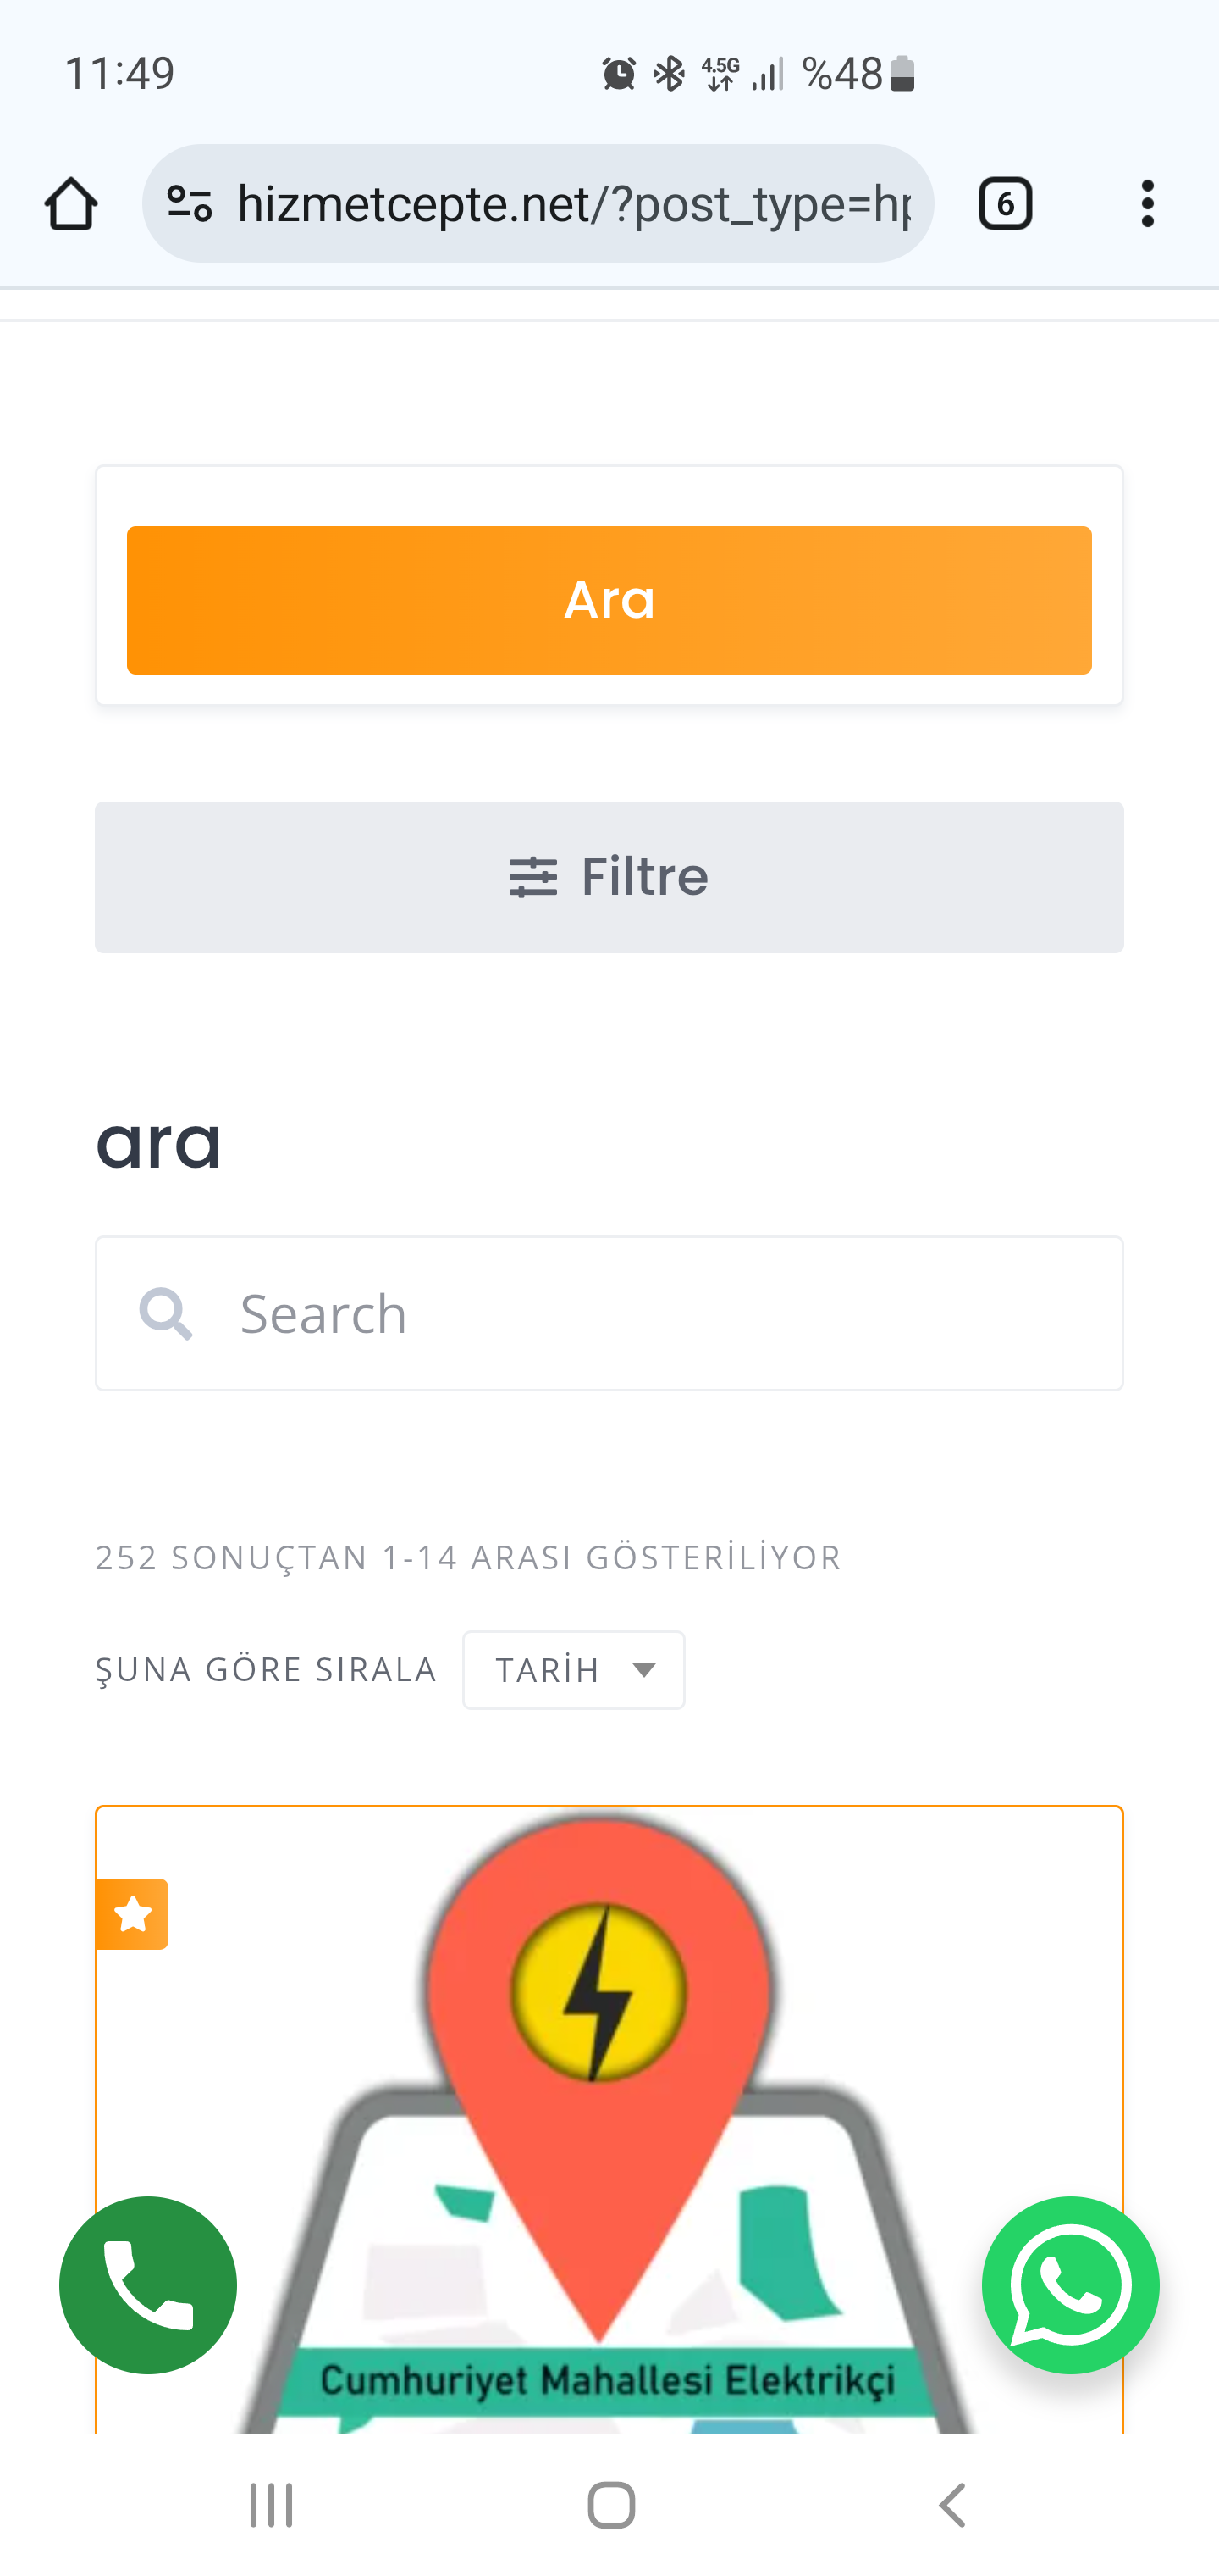Tap Android home navigation button

(x=610, y=2505)
